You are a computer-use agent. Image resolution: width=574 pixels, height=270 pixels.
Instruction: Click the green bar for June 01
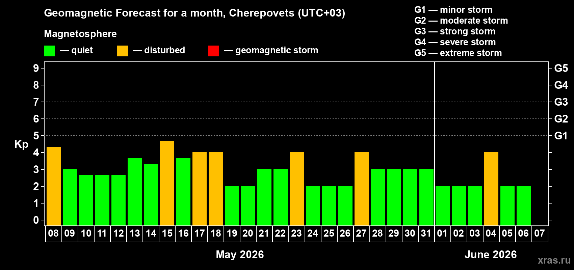(443, 206)
